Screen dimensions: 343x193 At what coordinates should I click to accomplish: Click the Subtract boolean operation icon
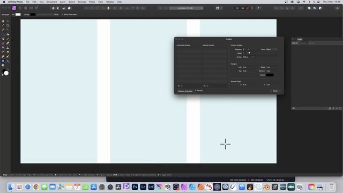point(315,8)
